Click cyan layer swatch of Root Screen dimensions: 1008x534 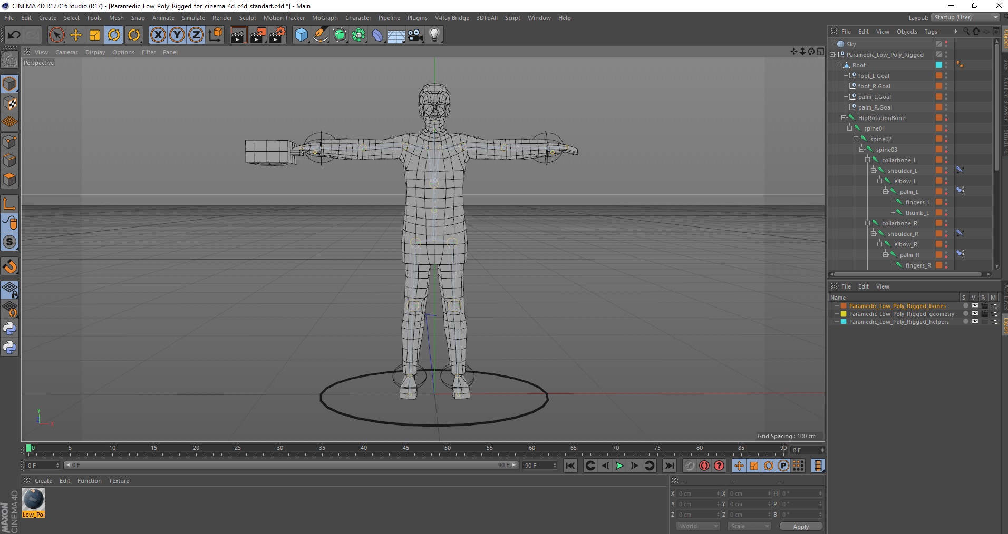pyautogui.click(x=939, y=65)
